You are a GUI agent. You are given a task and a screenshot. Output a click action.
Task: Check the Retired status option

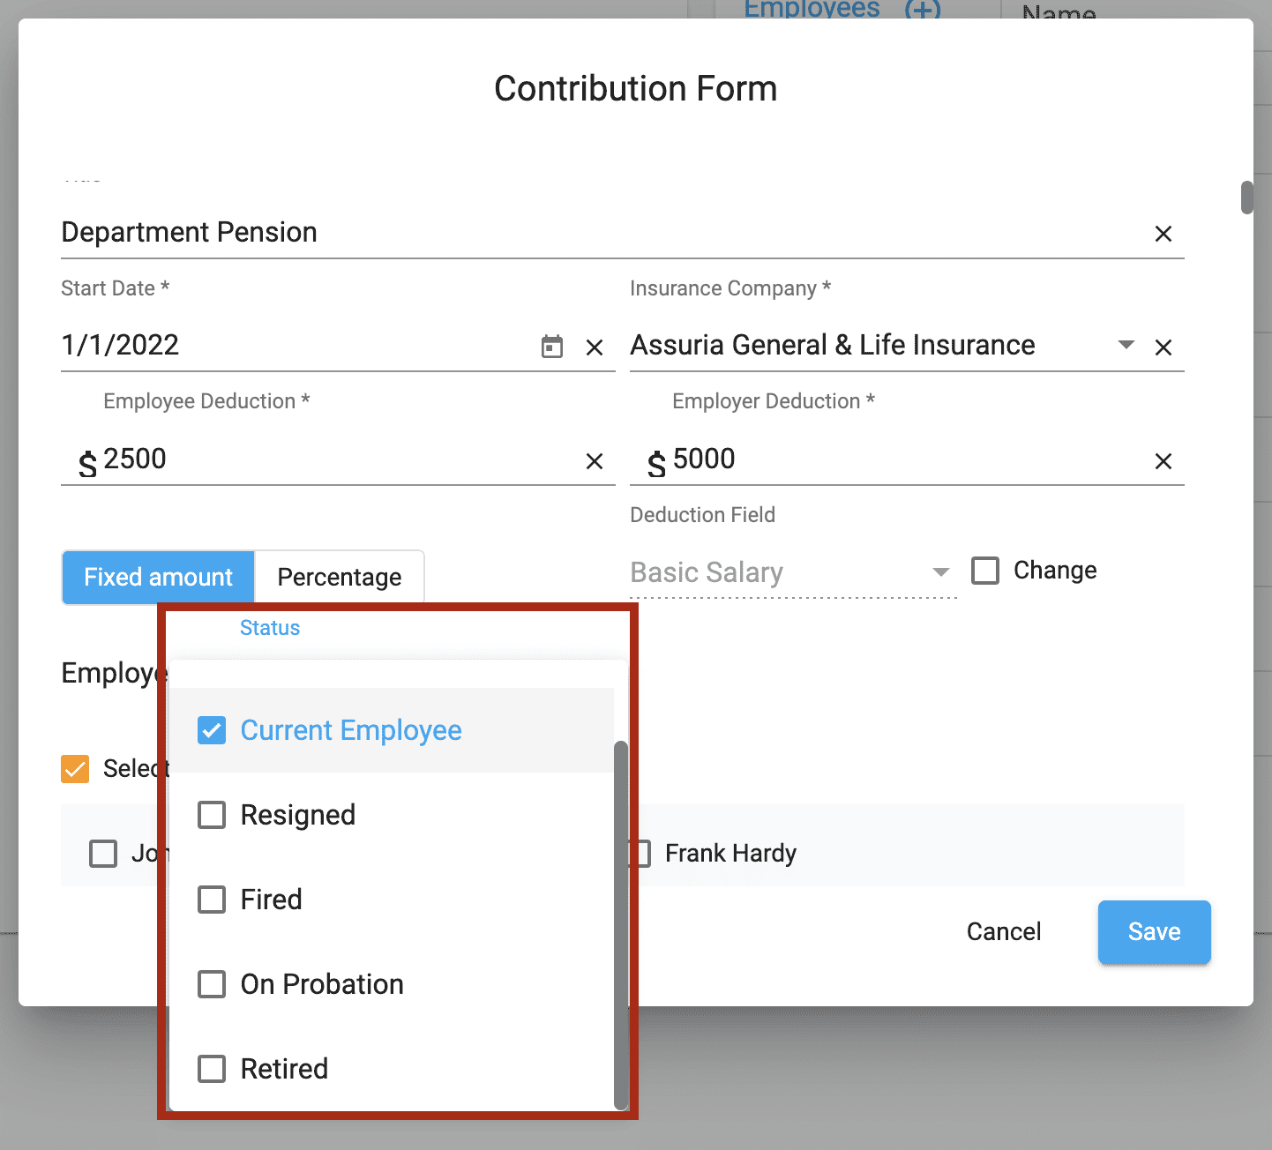(x=212, y=1069)
